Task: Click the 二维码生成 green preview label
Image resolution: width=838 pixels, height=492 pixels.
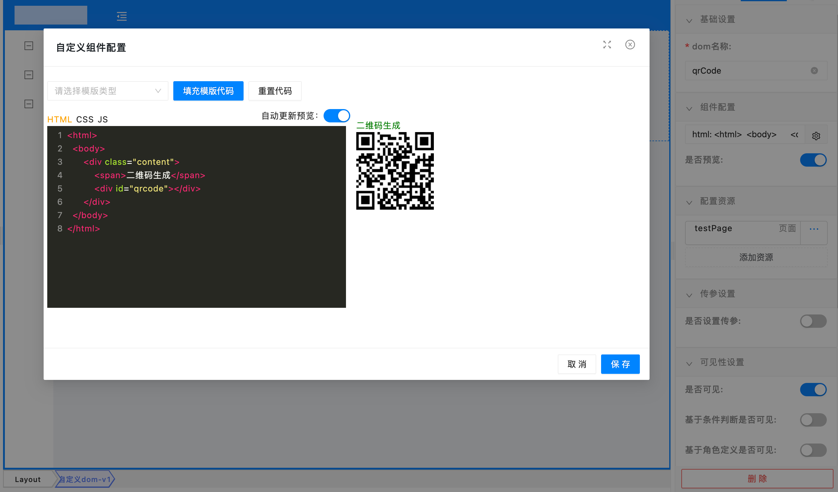Action: point(378,125)
